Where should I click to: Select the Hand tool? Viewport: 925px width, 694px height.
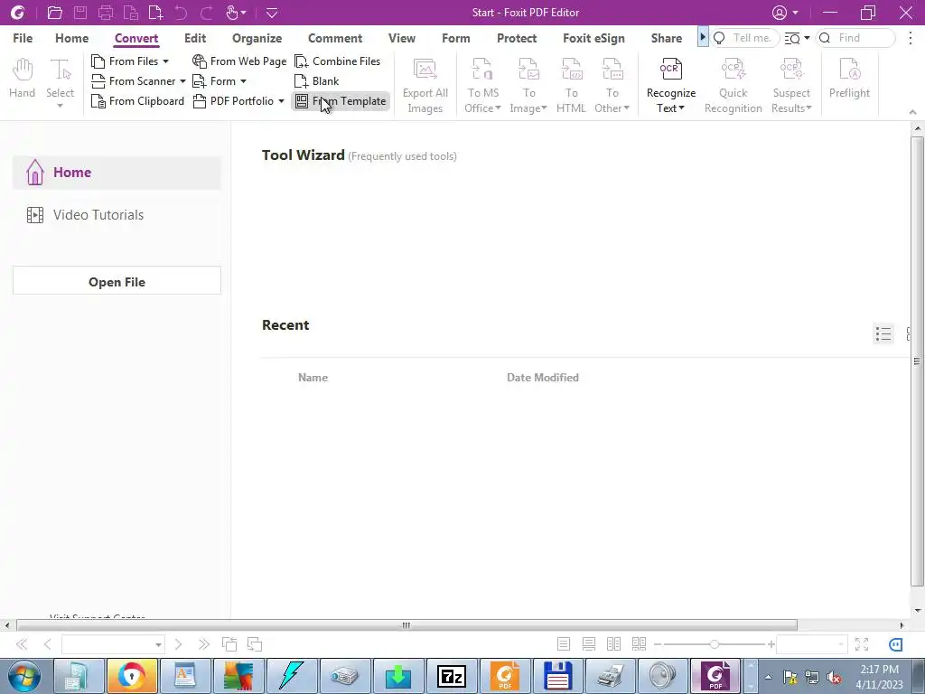[22, 79]
